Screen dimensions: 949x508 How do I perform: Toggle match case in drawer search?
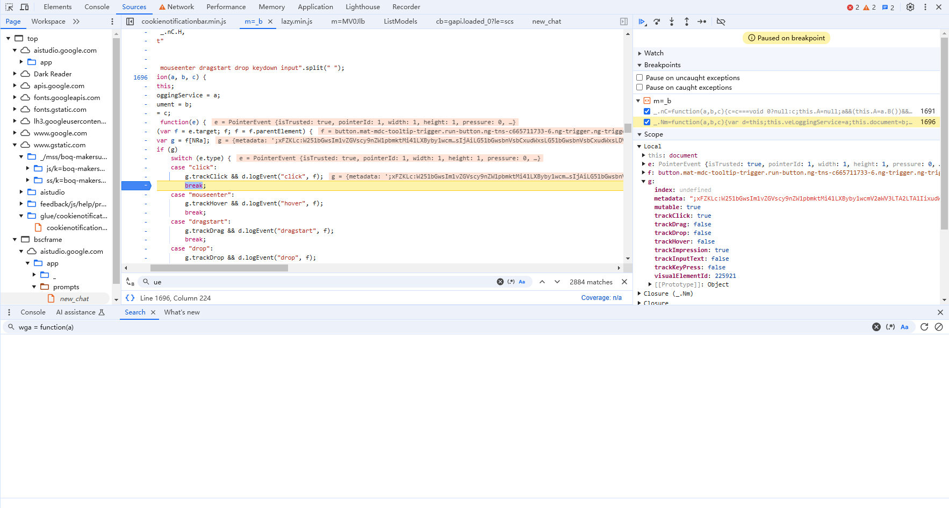(904, 327)
